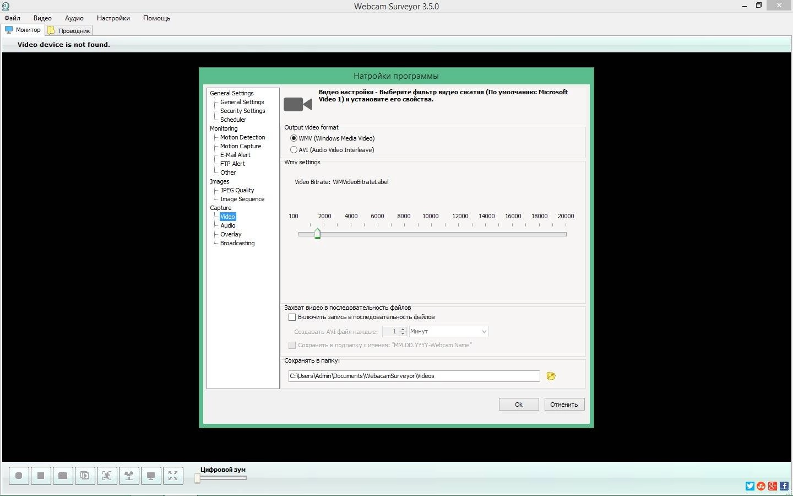Image resolution: width=793 pixels, height=496 pixels.
Task: Click the Twitter share icon
Action: (x=750, y=486)
